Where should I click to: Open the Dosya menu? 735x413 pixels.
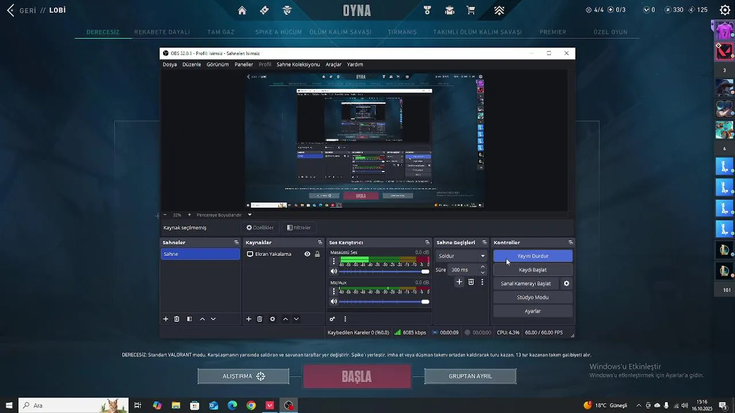170,64
